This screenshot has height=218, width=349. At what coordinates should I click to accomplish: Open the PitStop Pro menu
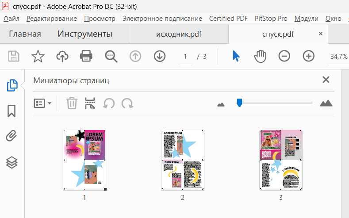[271, 19]
